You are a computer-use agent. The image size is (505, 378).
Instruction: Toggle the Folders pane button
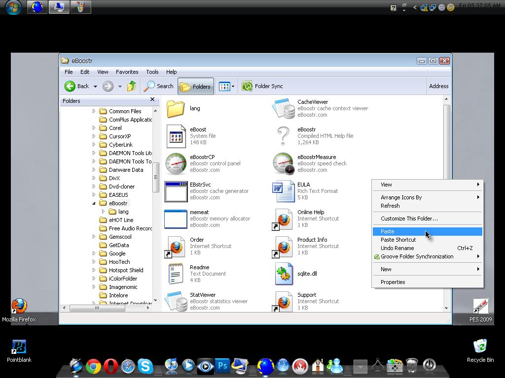pos(195,86)
